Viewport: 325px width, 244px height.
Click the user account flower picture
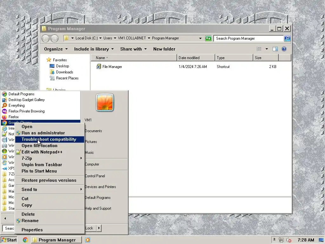[105, 103]
